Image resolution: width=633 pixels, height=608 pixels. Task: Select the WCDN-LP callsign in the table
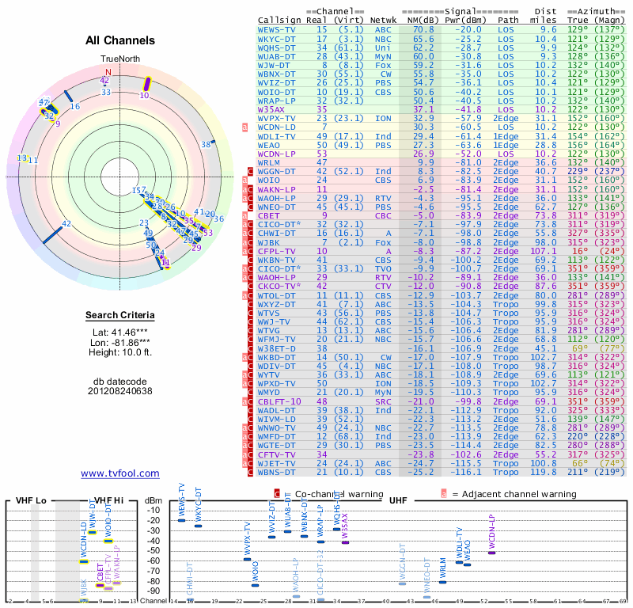[x=276, y=154]
